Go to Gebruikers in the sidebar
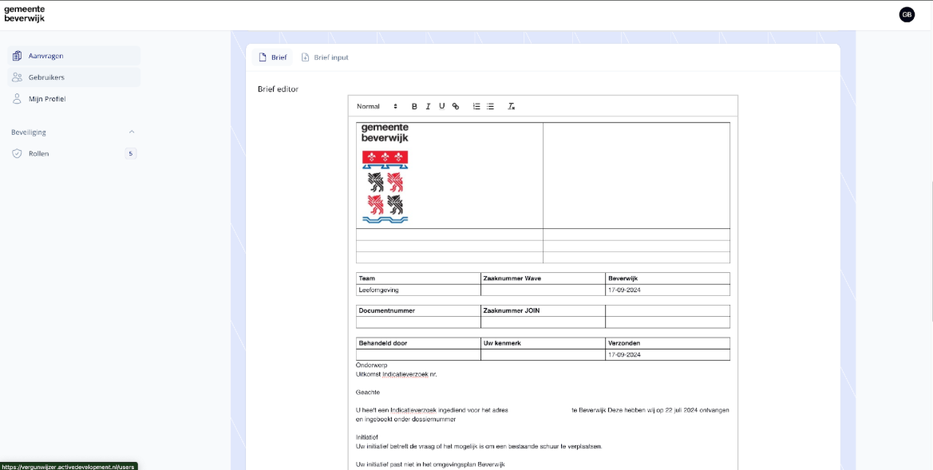This screenshot has width=933, height=470. [x=46, y=77]
